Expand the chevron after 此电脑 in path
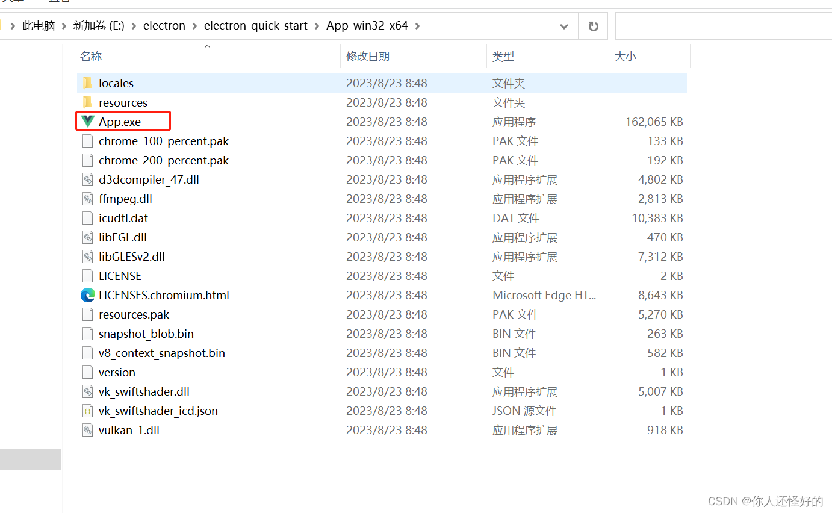 click(64, 26)
